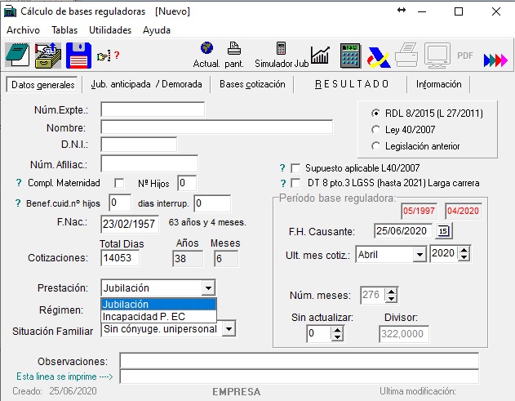Image resolution: width=515 pixels, height=401 pixels.
Task: Click the D.N.I. input field
Action: tap(139, 145)
